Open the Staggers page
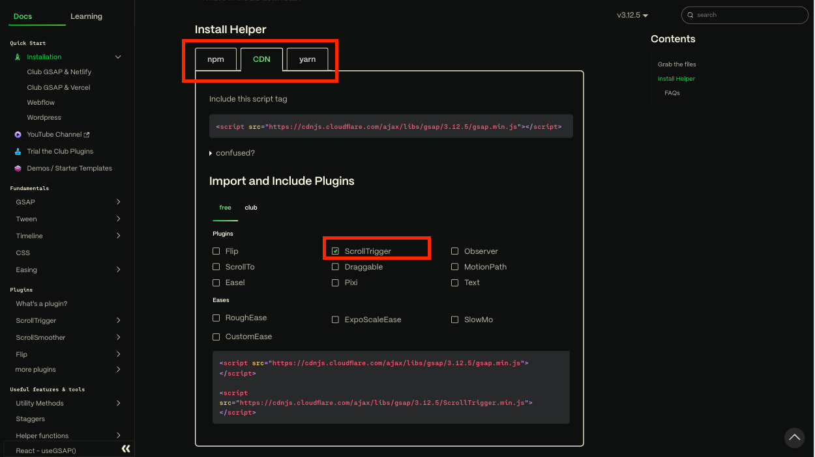815x457 pixels. (x=31, y=419)
